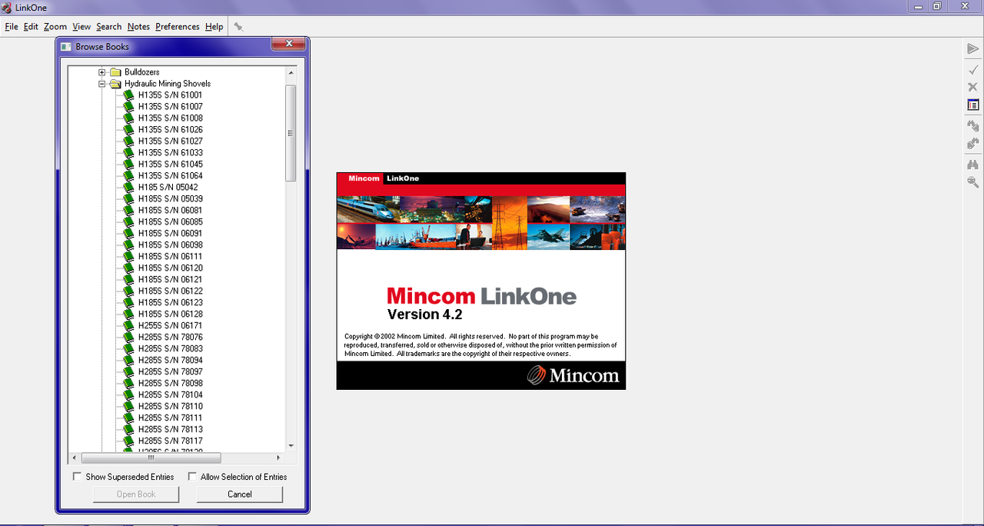The height and width of the screenshot is (526, 984).
Task: Select book H185S S/N 06128
Action: 170,315
